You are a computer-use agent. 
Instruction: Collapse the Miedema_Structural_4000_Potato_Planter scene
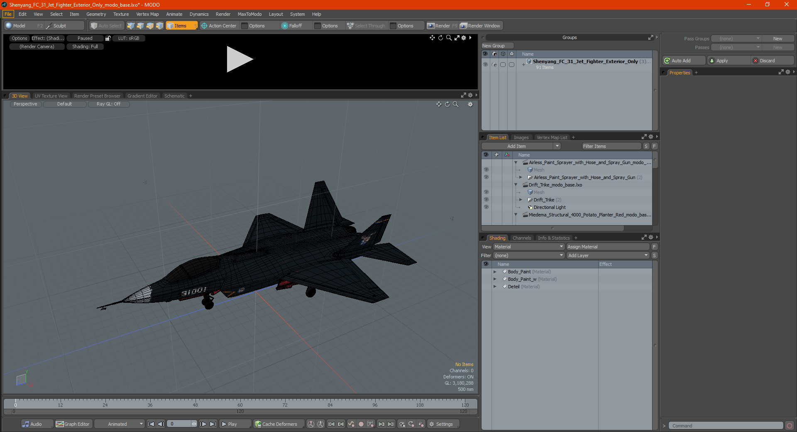point(516,215)
